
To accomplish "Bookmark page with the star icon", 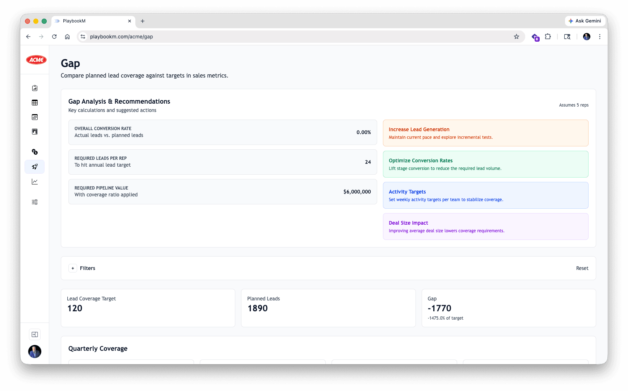I will point(517,37).
